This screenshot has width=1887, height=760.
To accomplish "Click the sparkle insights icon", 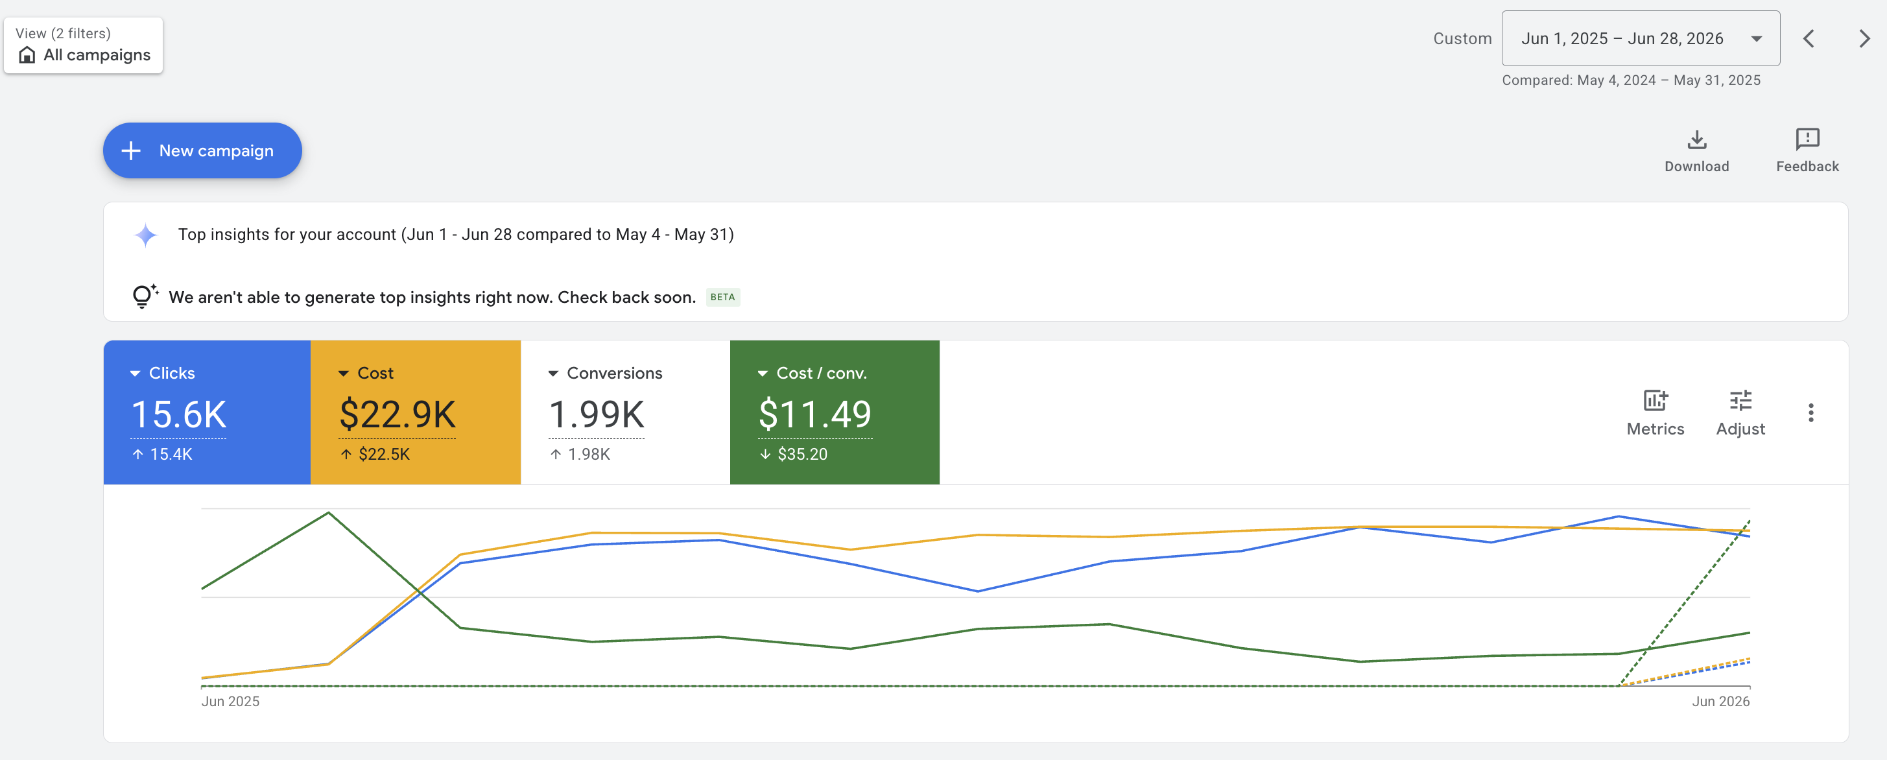I will point(146,235).
